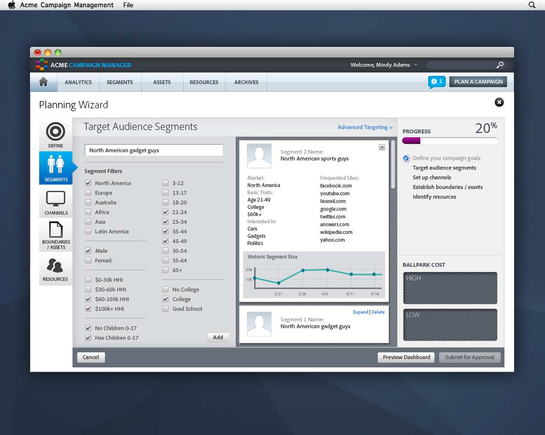Select the Define target icon step
Viewport: 545px width, 435px height.
(x=56, y=135)
